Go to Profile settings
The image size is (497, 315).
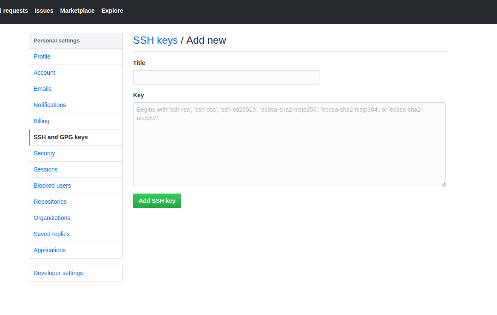[x=42, y=56]
